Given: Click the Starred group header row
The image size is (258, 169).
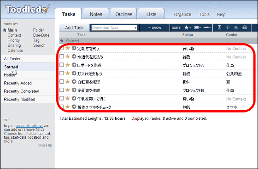Looking at the screenshot, I should (158, 41).
